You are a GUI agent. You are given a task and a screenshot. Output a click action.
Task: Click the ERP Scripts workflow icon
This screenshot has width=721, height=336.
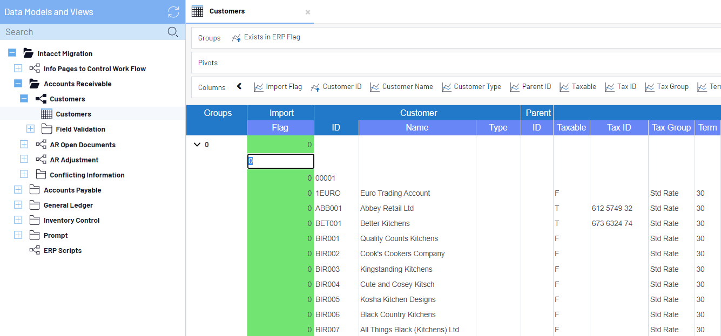[x=35, y=250]
